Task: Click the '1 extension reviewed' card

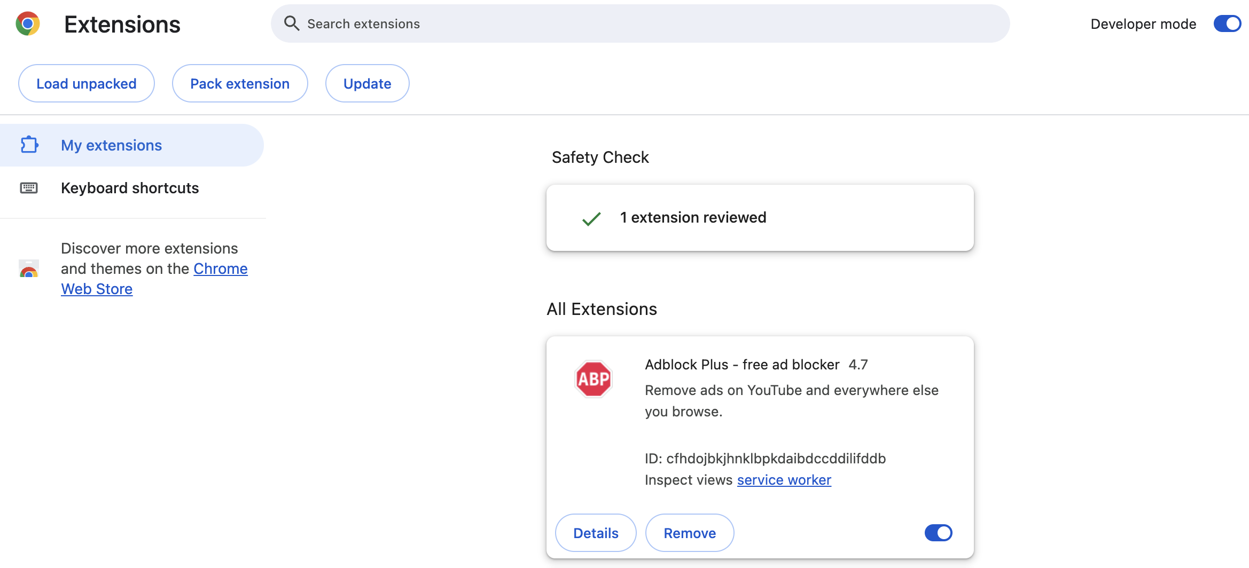Action: coord(760,218)
